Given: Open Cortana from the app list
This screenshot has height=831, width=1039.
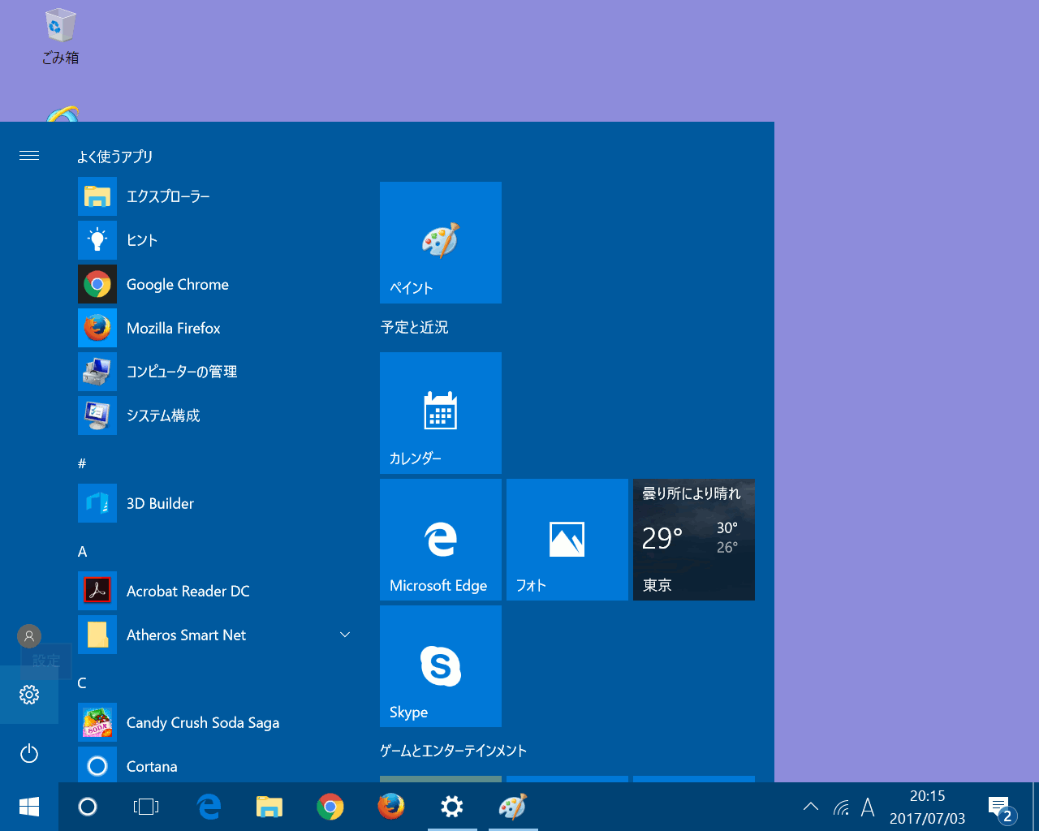Looking at the screenshot, I should [x=215, y=765].
